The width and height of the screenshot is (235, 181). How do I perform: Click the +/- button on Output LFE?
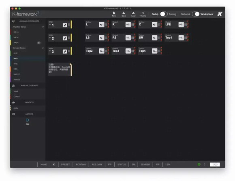click(181, 25)
